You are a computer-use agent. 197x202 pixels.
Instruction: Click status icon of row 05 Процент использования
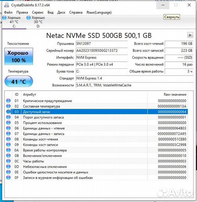point(8,123)
